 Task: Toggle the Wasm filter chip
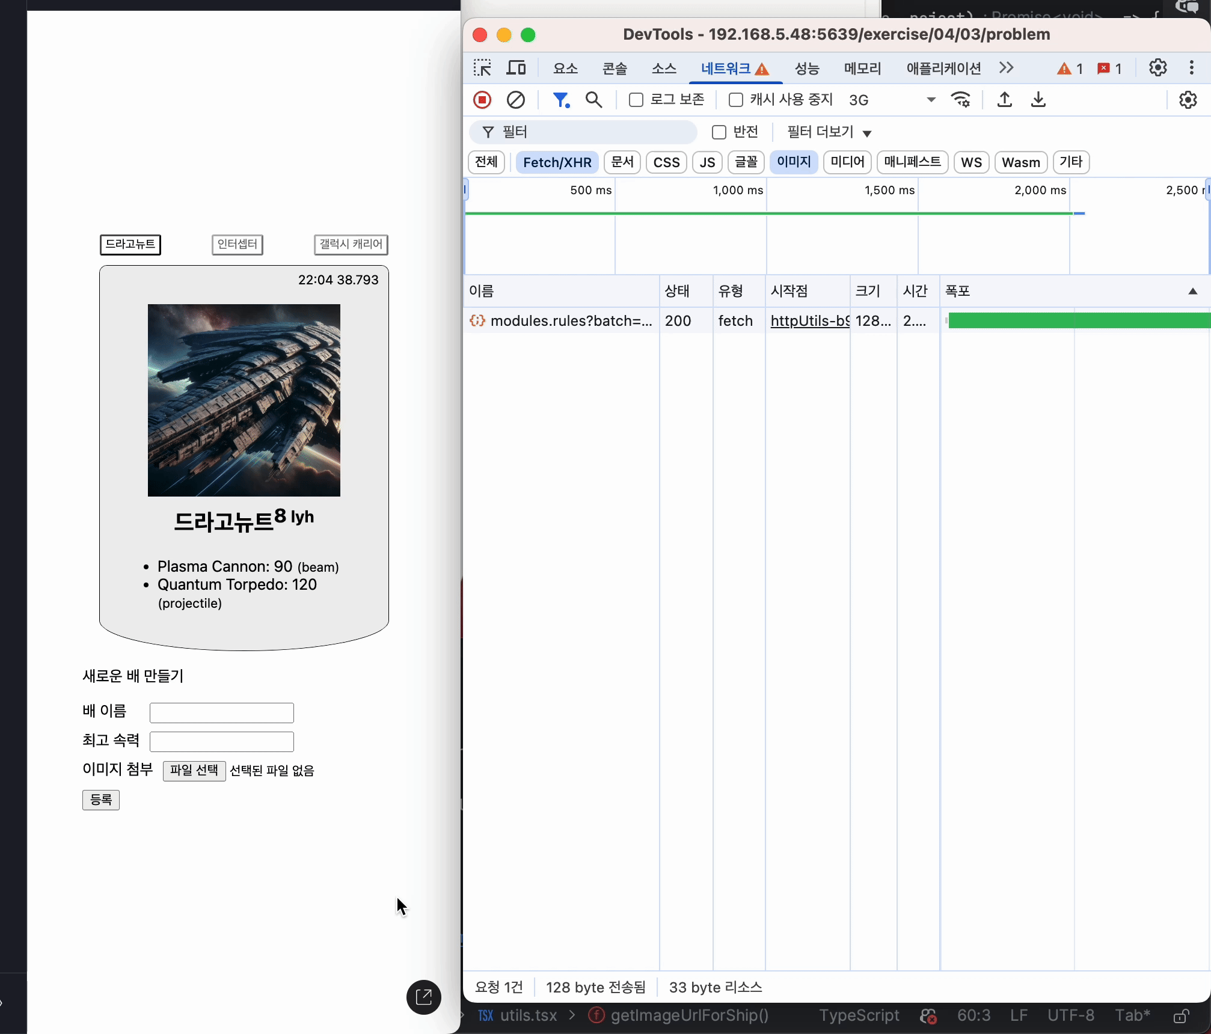(1021, 162)
